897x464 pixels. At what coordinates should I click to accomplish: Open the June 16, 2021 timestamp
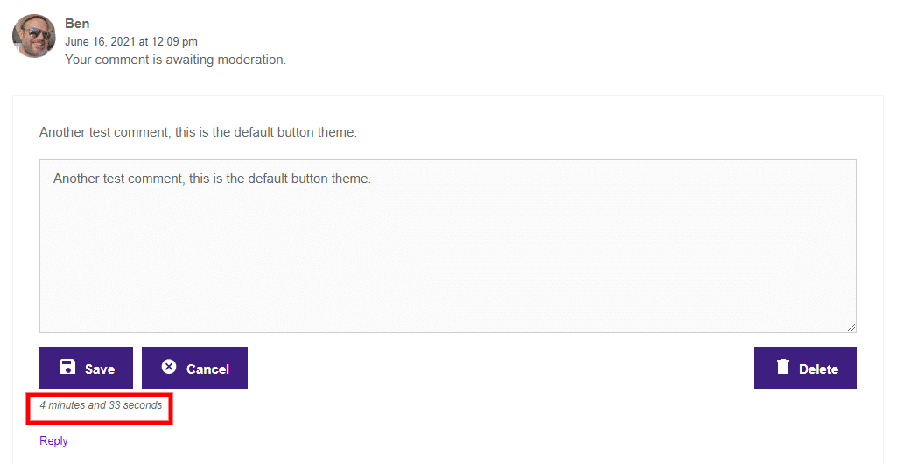point(131,42)
